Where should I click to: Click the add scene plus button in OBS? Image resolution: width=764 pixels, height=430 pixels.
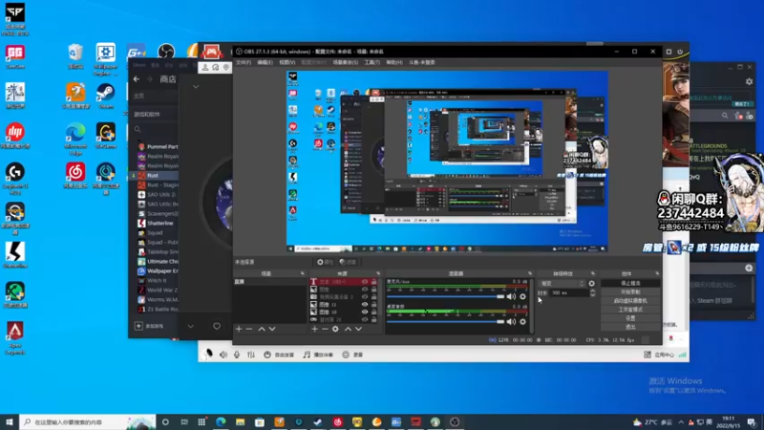239,329
